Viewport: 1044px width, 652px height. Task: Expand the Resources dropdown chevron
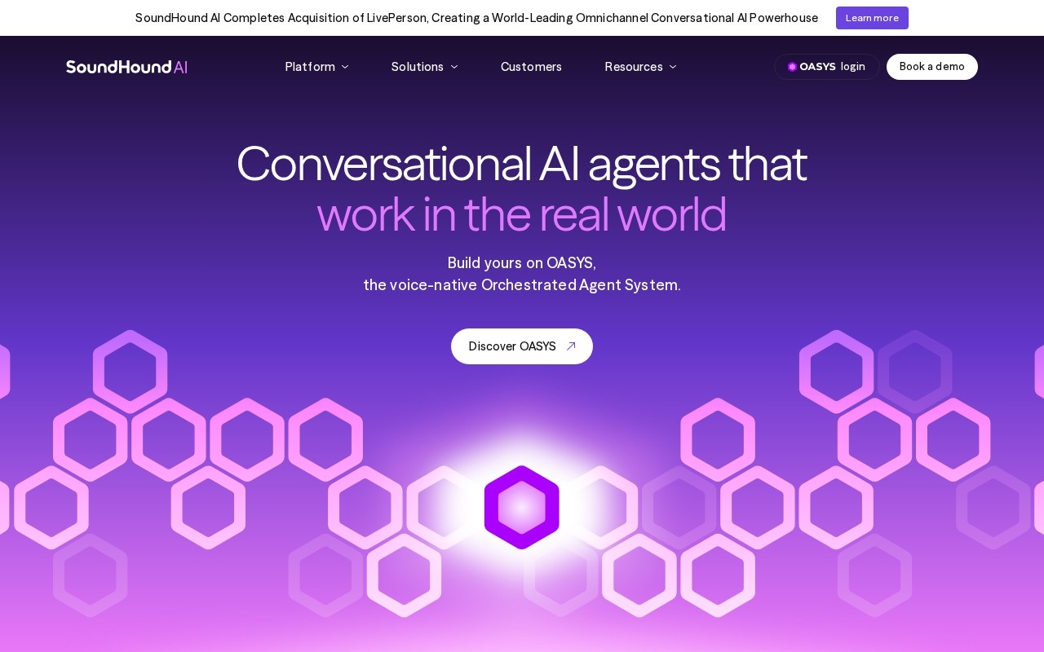[673, 67]
